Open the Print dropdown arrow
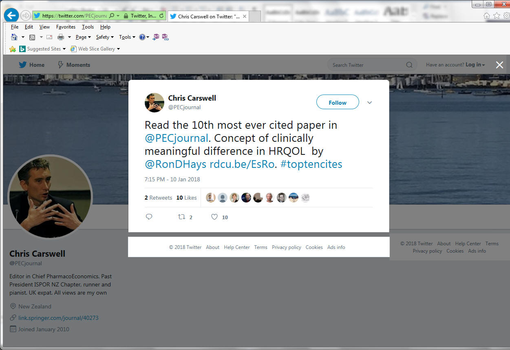 click(x=69, y=37)
